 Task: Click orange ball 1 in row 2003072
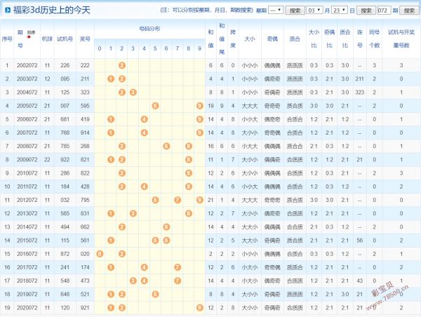(111, 79)
